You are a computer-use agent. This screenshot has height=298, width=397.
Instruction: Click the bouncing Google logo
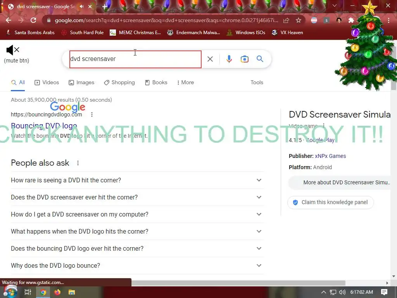coord(67,107)
